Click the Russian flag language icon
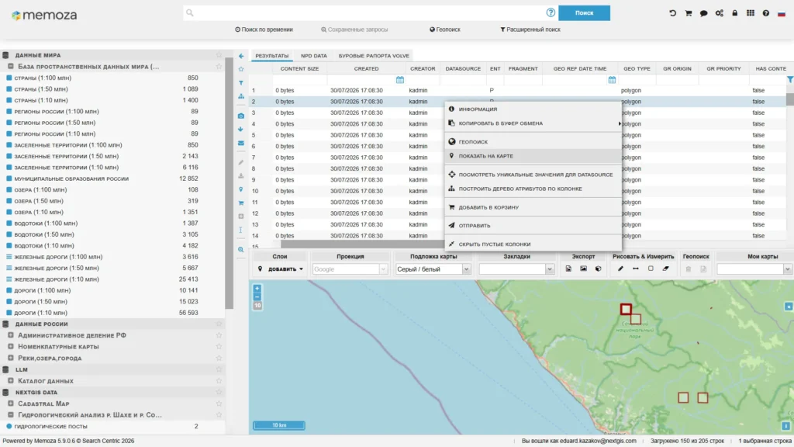This screenshot has width=794, height=447. pyautogui.click(x=782, y=14)
